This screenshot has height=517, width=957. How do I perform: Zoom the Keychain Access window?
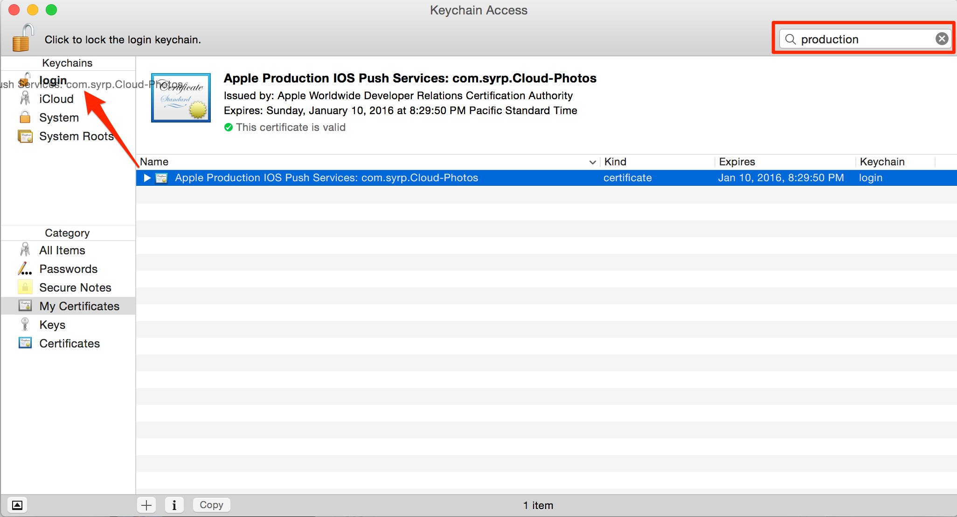(51, 10)
